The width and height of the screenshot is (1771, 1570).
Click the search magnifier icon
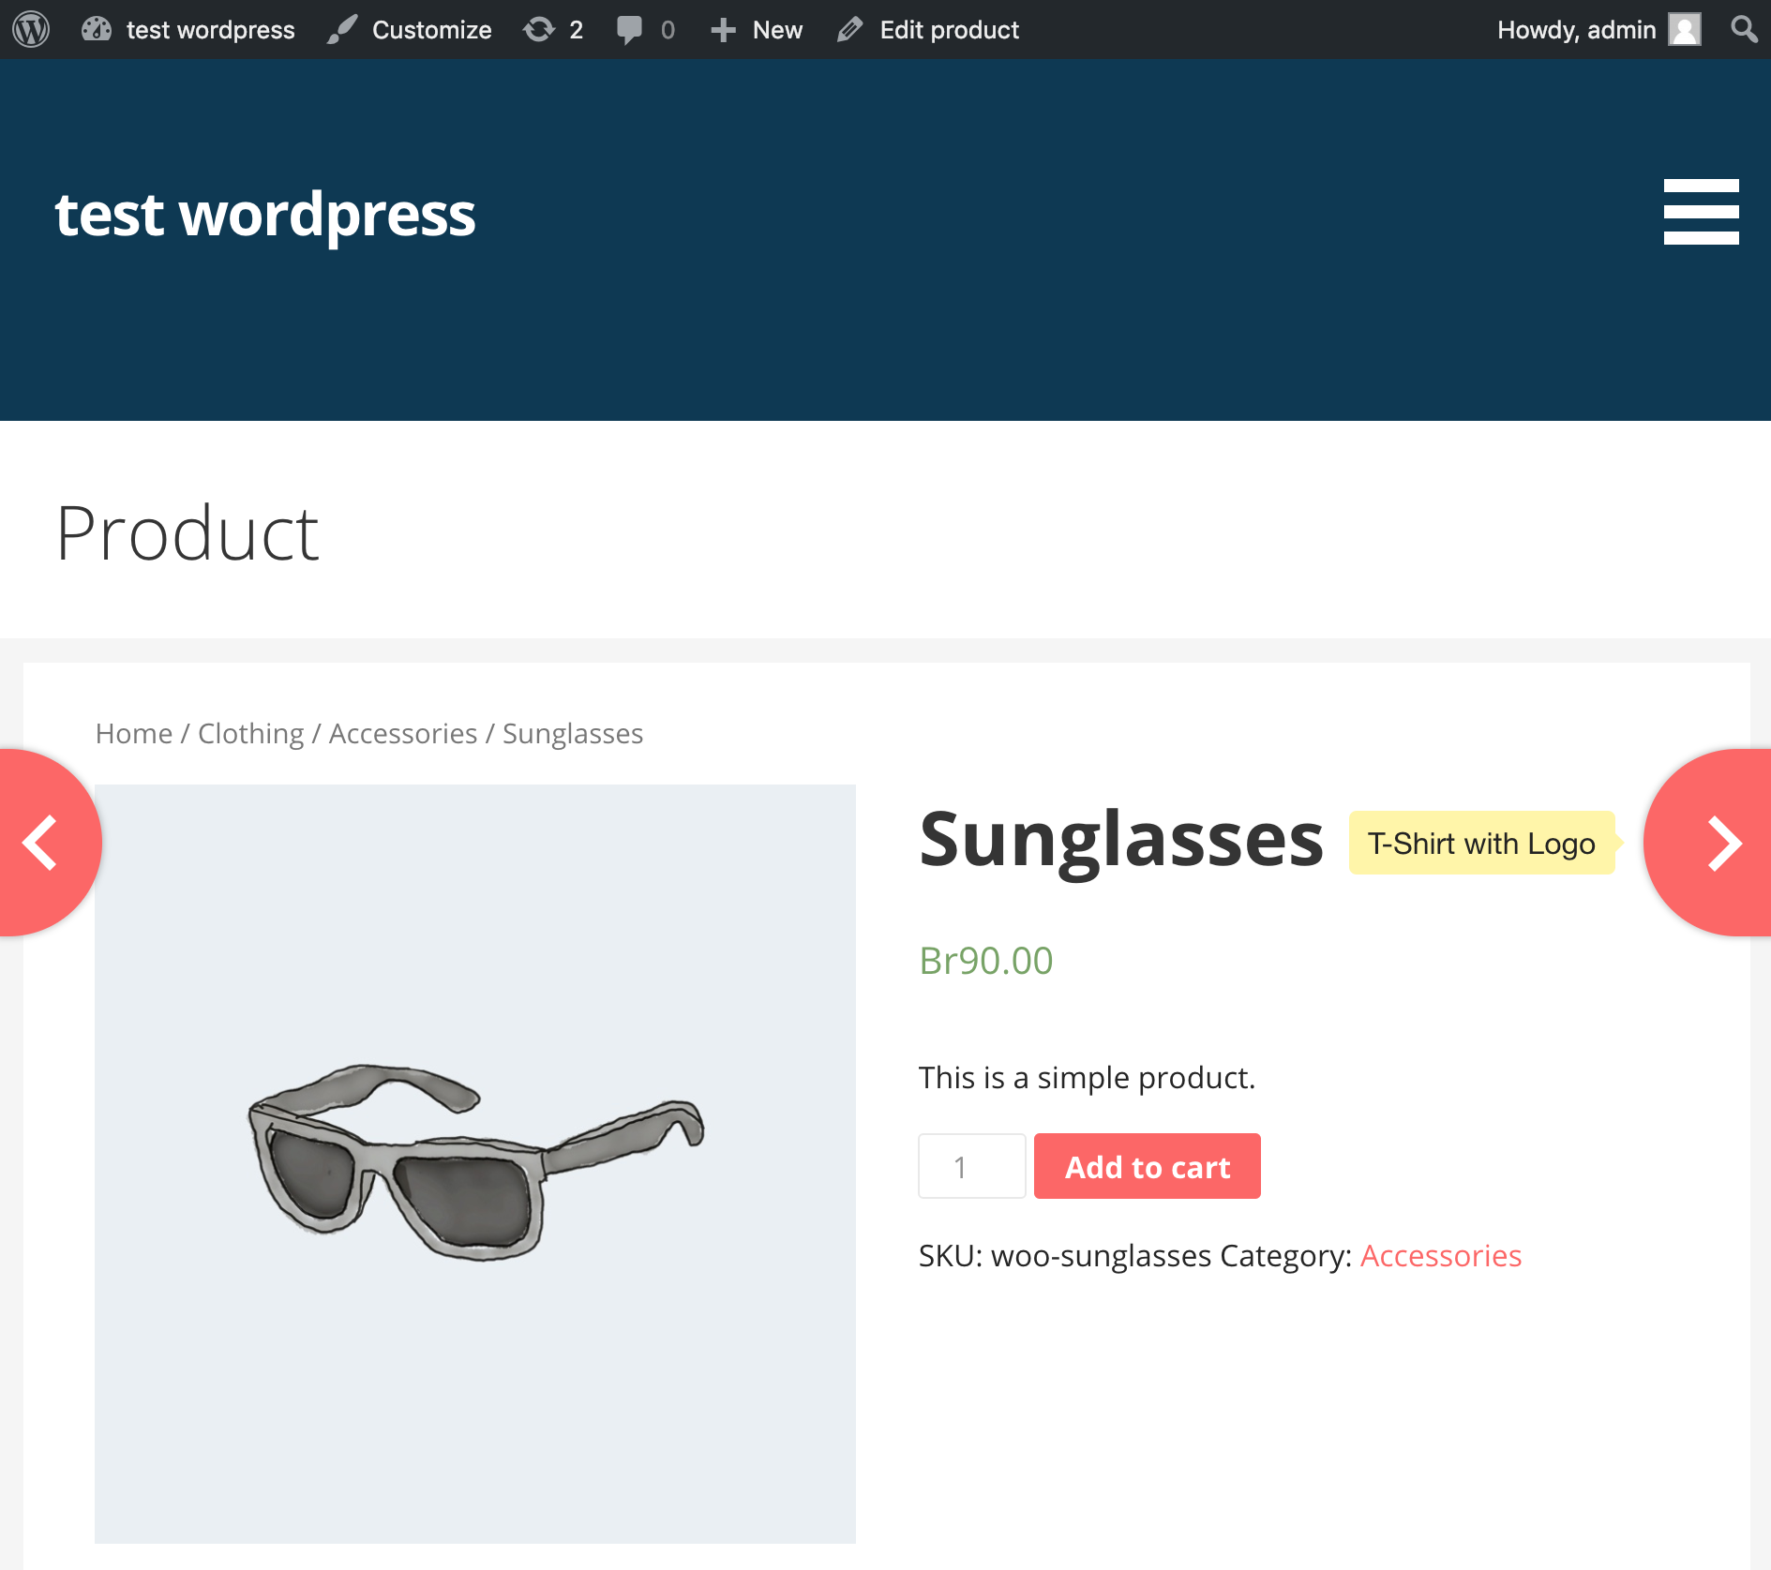pos(1744,30)
